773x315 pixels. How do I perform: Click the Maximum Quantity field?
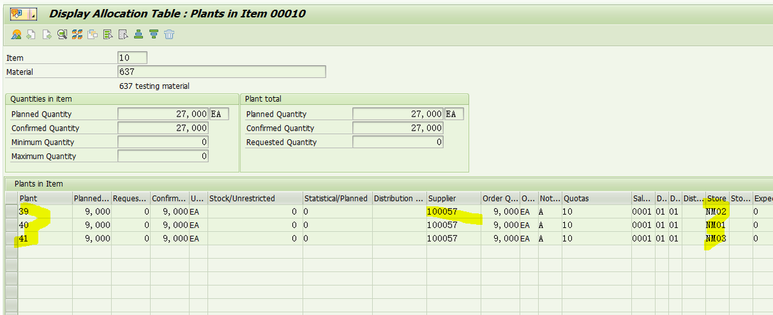163,157
